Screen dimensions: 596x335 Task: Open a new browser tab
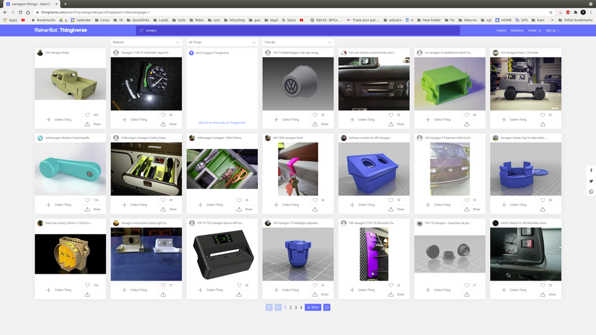click(x=65, y=4)
